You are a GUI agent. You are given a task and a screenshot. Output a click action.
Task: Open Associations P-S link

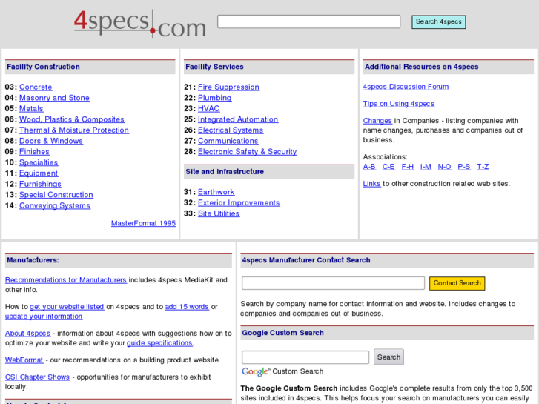[x=463, y=167]
